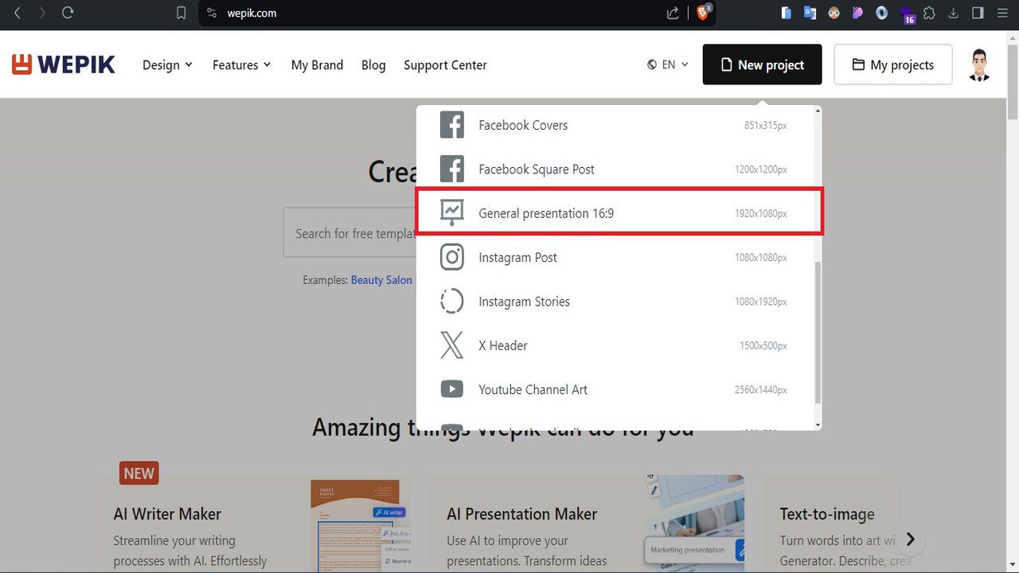Click the New project dropdown scrollbar
The height and width of the screenshot is (573, 1019).
coord(818,333)
